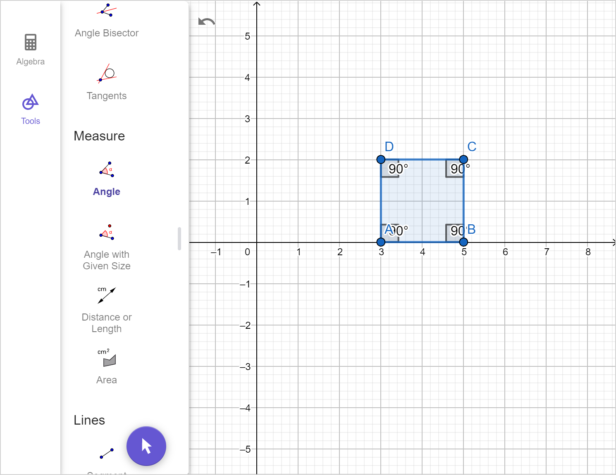This screenshot has width=616, height=475.
Task: Click the Lines section heading
Action: pos(89,420)
